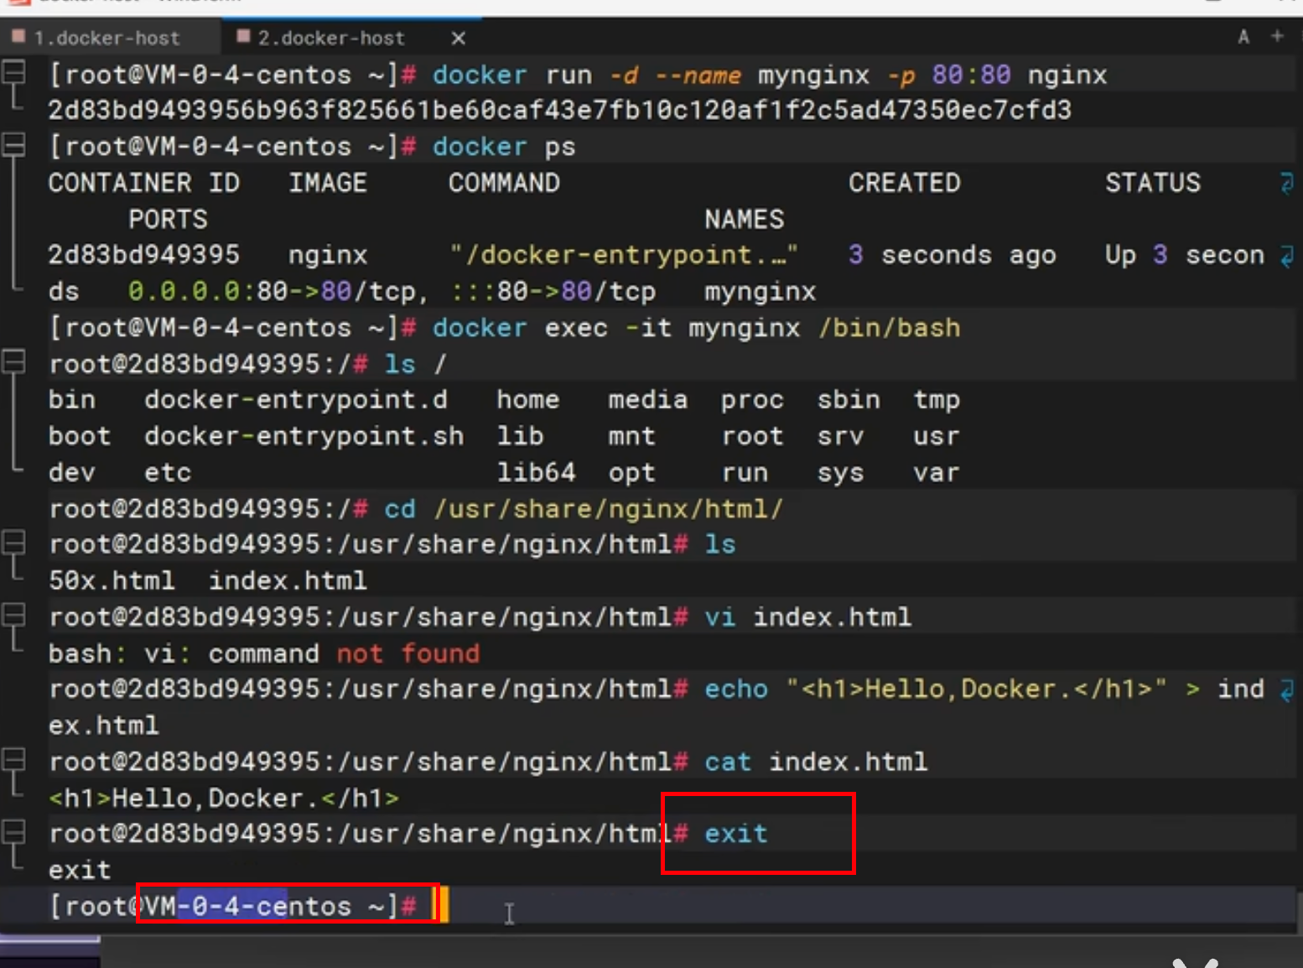Click the NAMES column header
Screen dimensions: 1303x968
(745, 219)
